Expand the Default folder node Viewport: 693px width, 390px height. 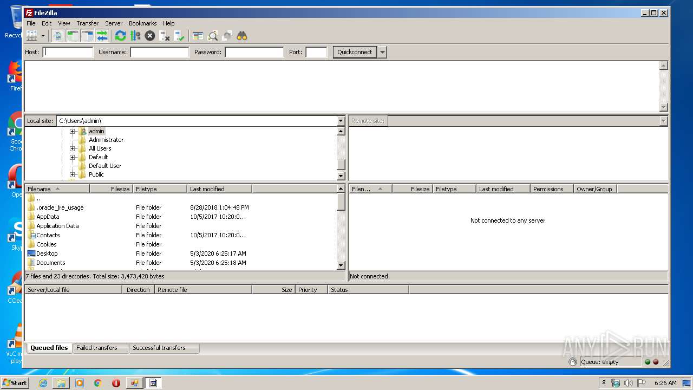point(72,157)
